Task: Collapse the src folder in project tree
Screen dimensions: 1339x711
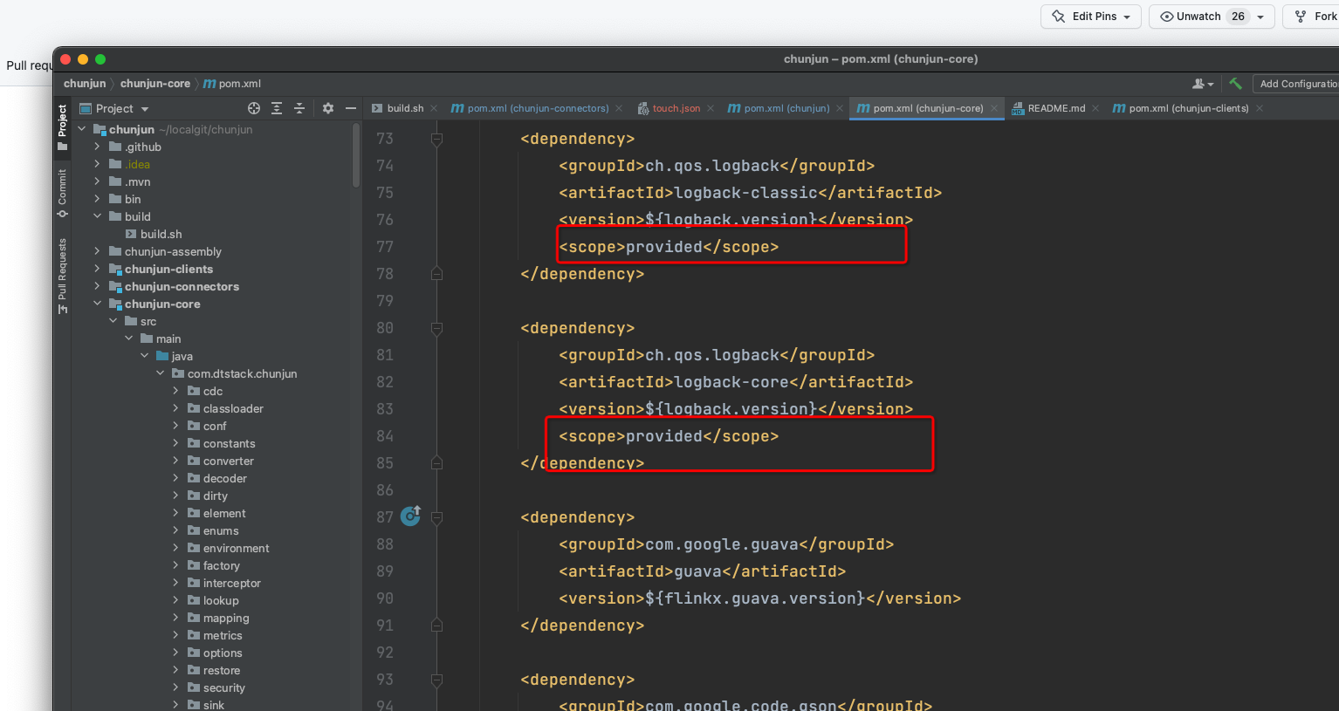Action: [x=113, y=321]
